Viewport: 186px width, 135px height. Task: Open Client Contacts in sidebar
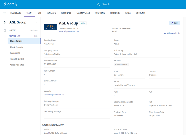16,47
